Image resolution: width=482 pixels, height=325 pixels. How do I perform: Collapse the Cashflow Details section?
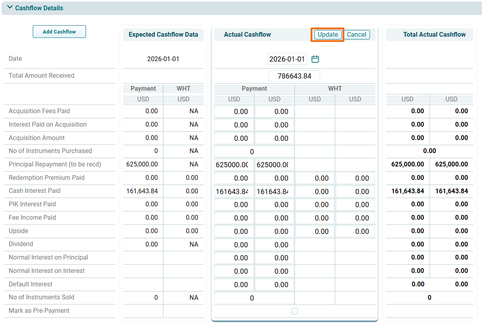pos(10,8)
